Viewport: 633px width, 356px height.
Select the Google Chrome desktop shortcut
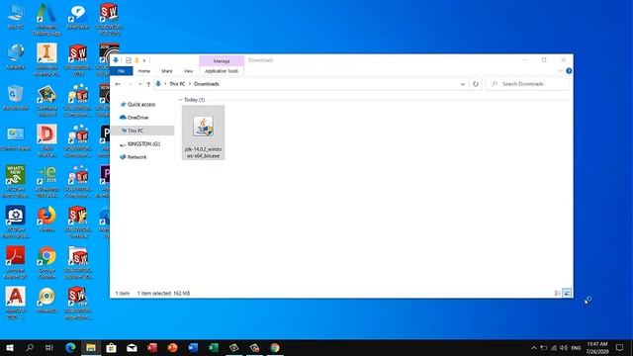point(46,263)
